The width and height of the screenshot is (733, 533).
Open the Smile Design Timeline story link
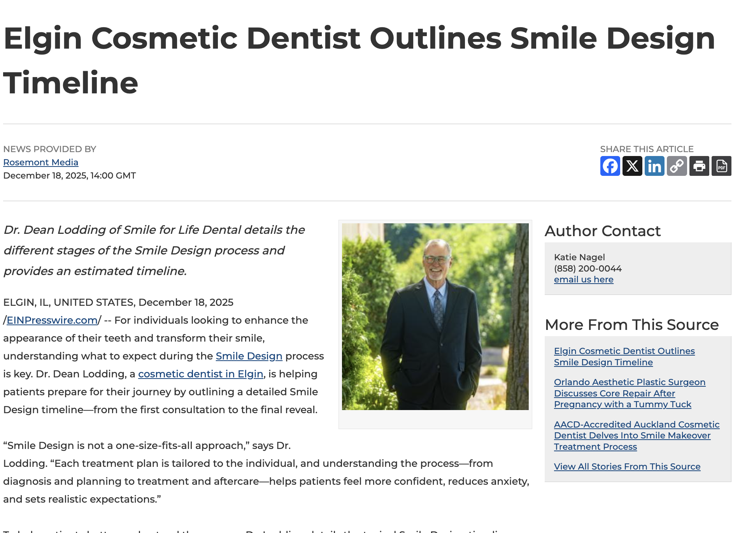click(624, 356)
